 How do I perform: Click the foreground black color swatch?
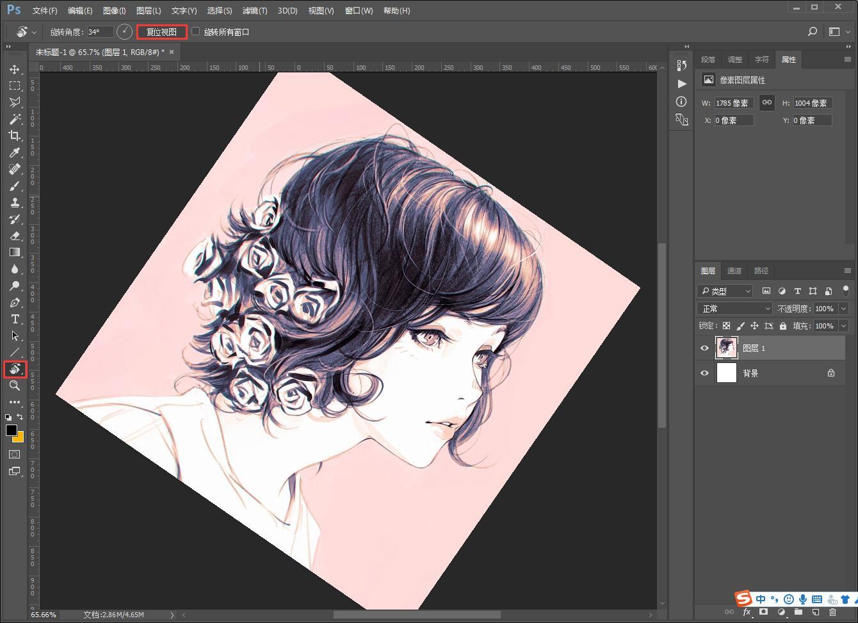pos(11,430)
